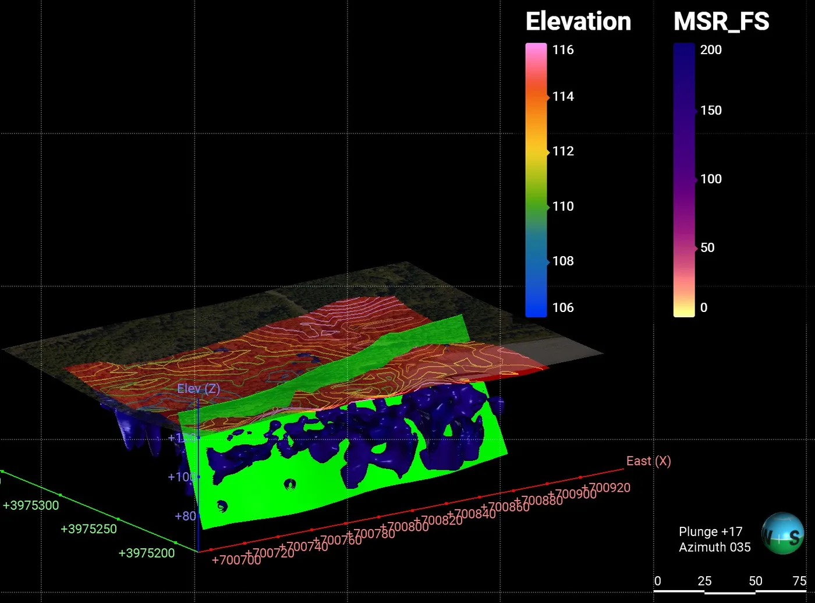Viewport: 815px width, 603px height.
Task: Click the scale bar 50 mark
Action: click(x=756, y=581)
